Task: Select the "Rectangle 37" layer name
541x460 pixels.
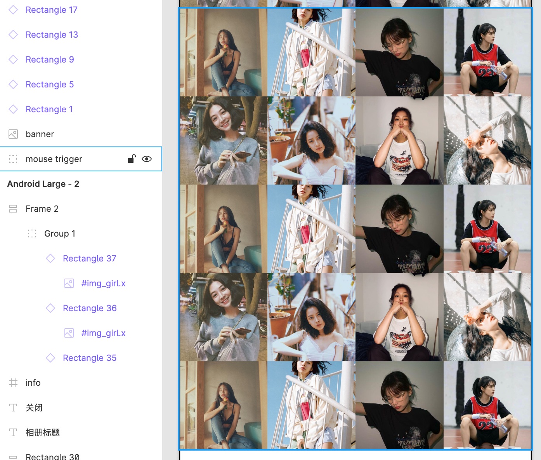Action: pos(90,258)
